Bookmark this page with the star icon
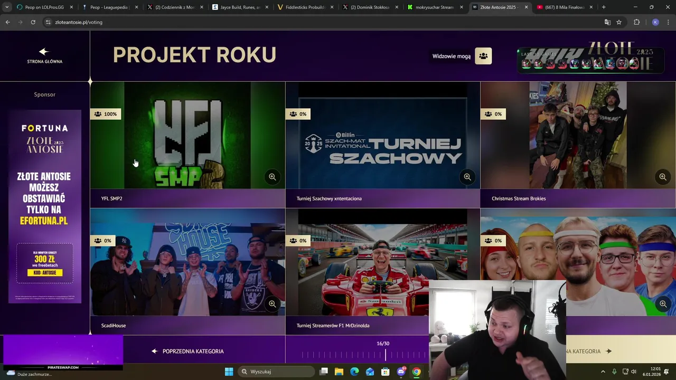The width and height of the screenshot is (676, 380). (x=619, y=22)
